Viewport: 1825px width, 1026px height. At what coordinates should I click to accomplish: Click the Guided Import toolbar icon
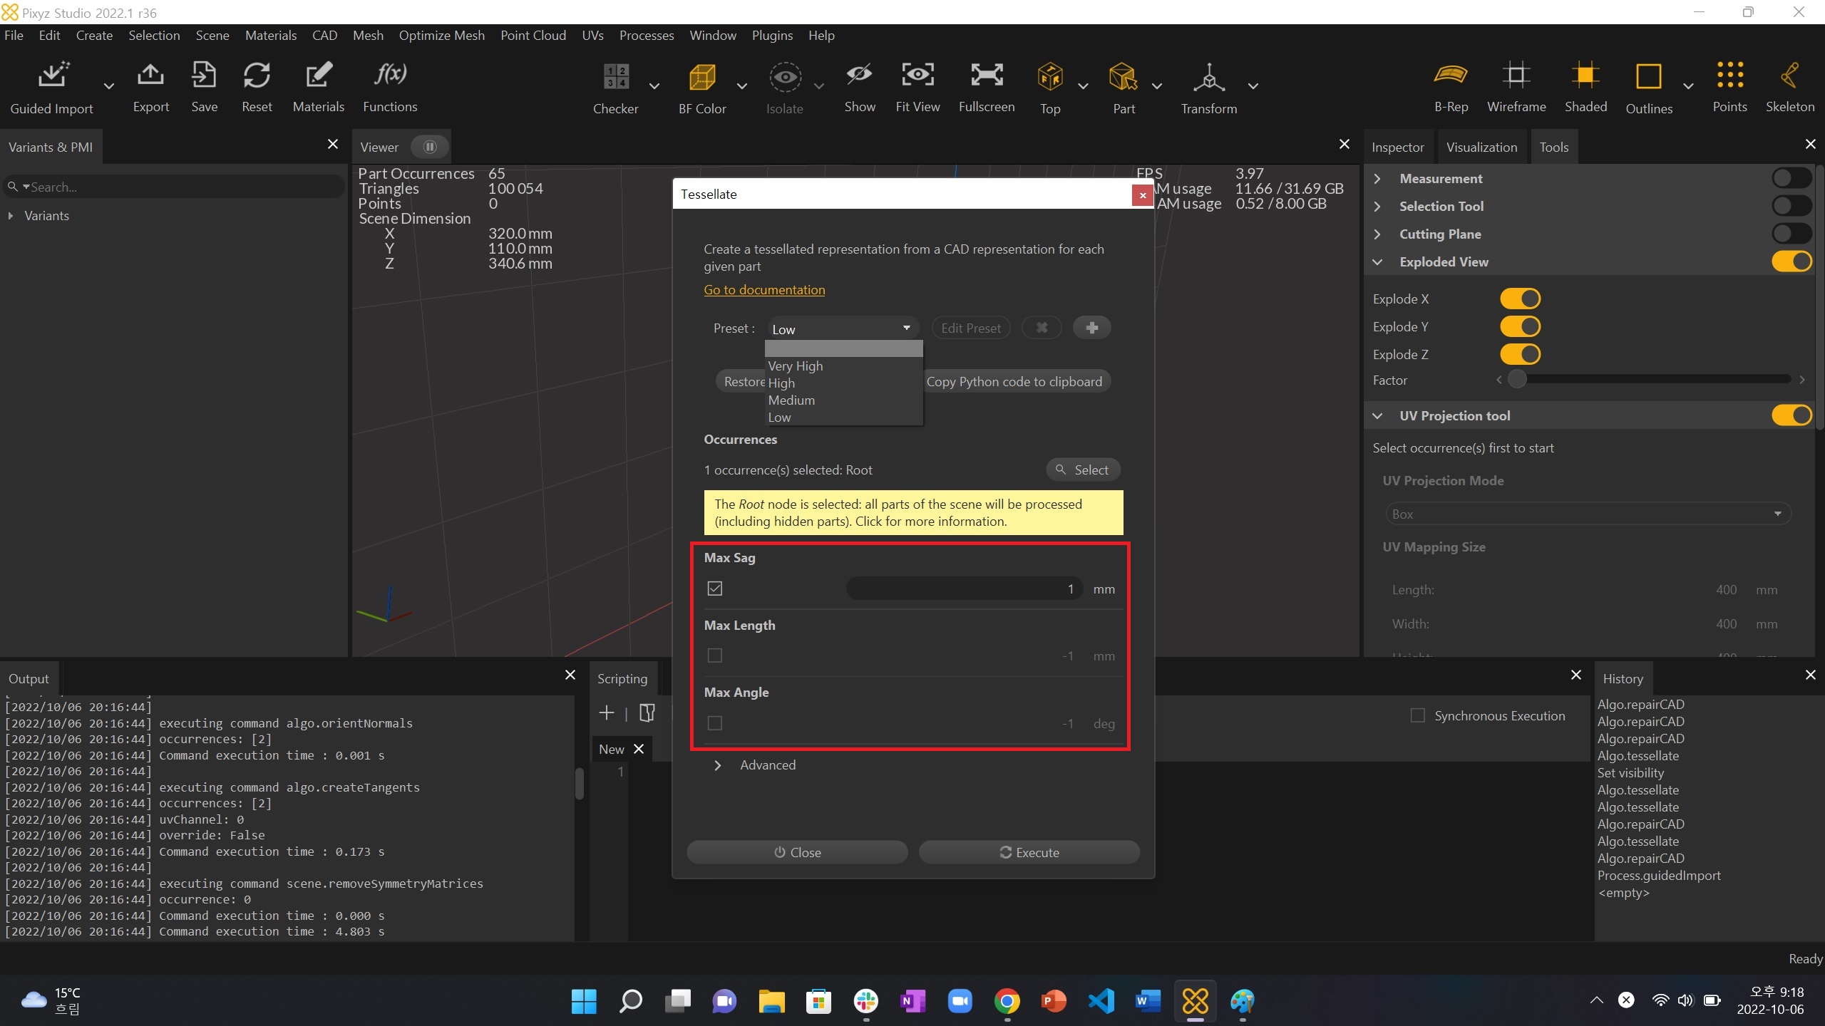click(x=53, y=76)
